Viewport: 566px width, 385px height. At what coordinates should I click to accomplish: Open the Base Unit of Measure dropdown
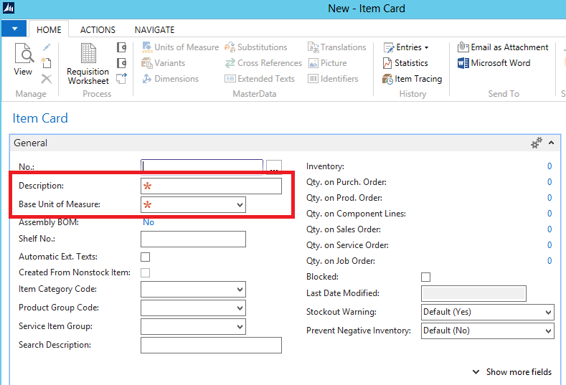tap(240, 205)
